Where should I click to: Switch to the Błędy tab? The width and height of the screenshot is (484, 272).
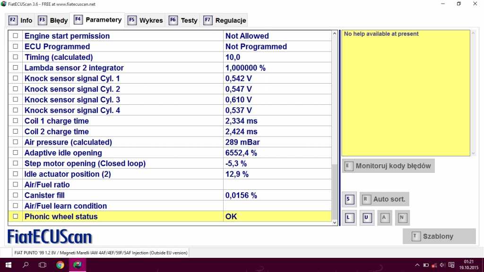(x=53, y=20)
